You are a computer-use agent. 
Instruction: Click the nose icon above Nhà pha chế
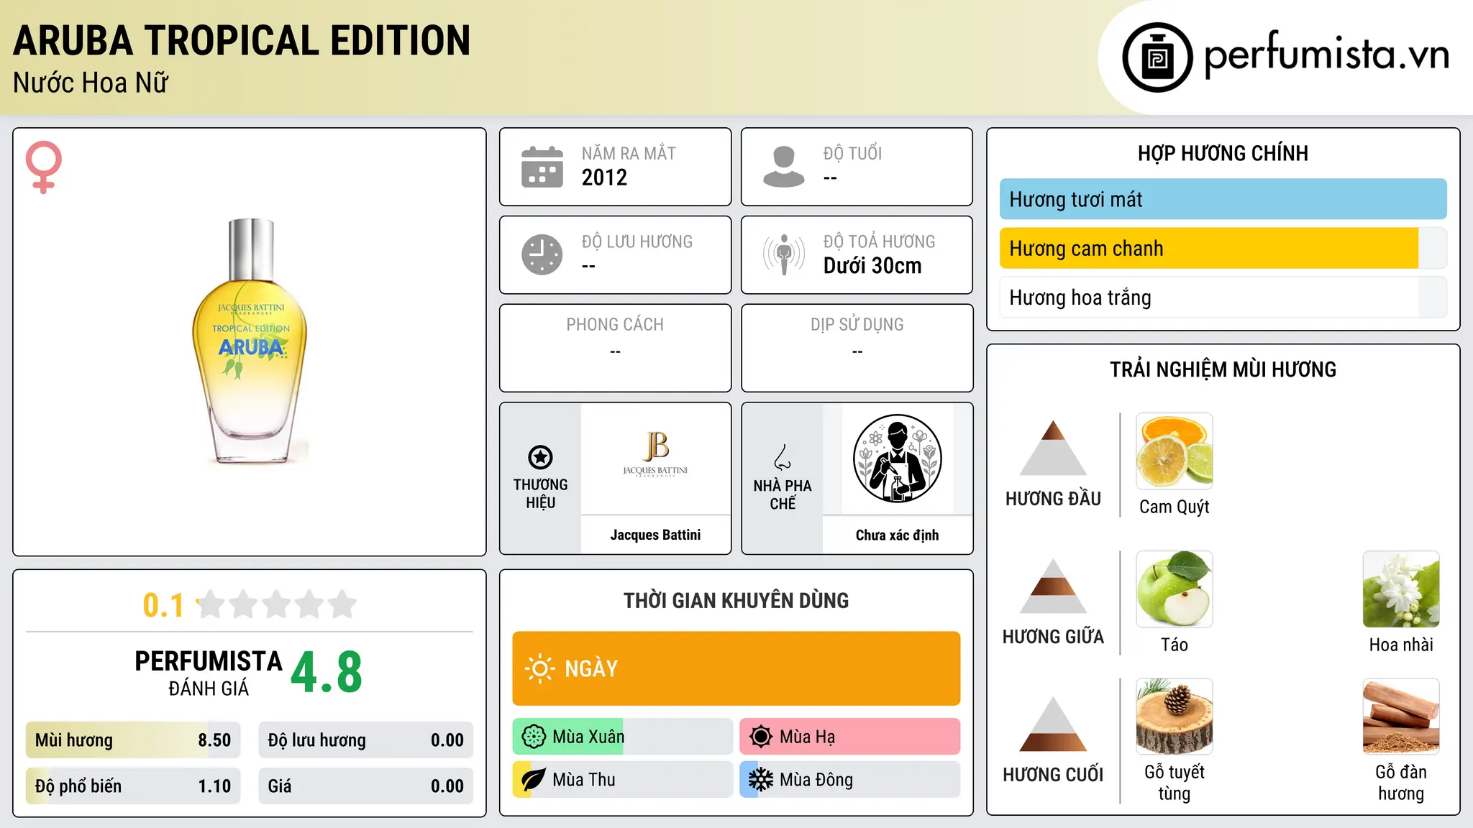(x=783, y=457)
